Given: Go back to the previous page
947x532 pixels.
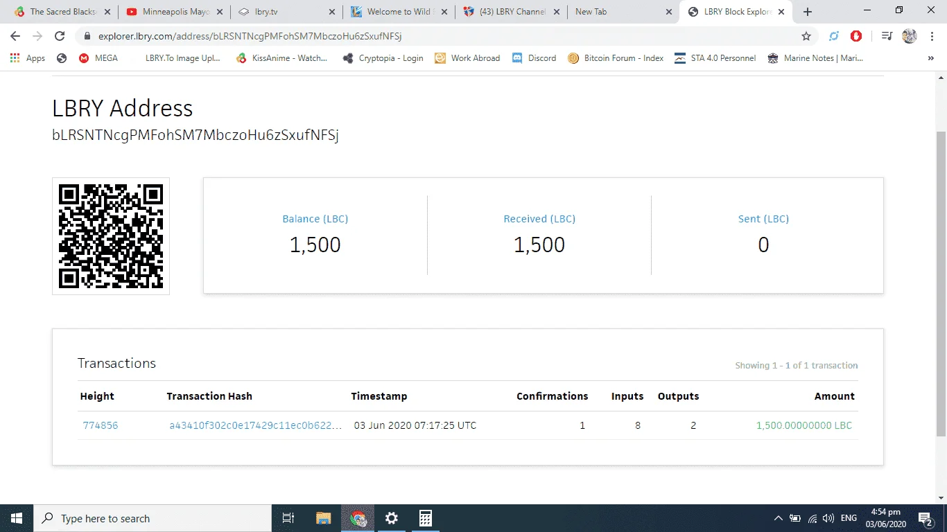Looking at the screenshot, I should click(x=15, y=37).
